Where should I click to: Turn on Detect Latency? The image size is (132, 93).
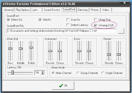(x=68, y=25)
